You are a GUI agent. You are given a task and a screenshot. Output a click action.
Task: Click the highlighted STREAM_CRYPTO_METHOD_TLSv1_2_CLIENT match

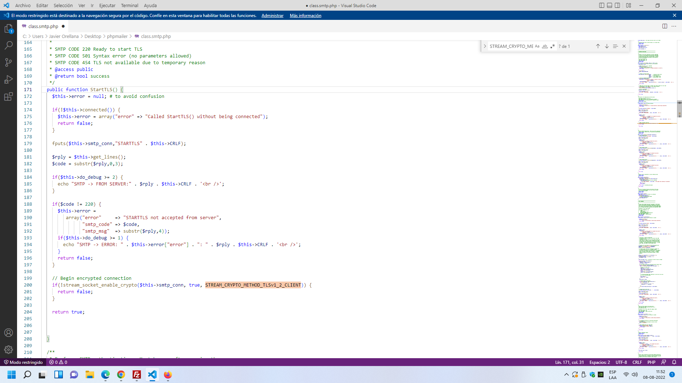point(253,285)
